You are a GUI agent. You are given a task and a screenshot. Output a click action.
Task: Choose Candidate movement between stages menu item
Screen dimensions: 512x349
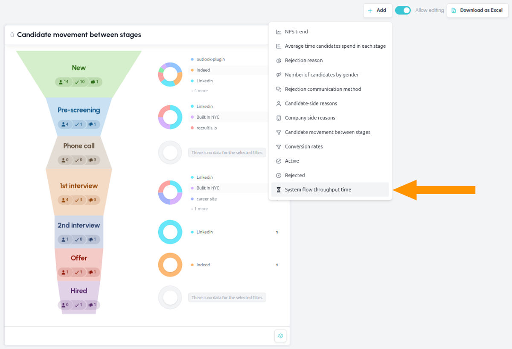pyautogui.click(x=330, y=132)
